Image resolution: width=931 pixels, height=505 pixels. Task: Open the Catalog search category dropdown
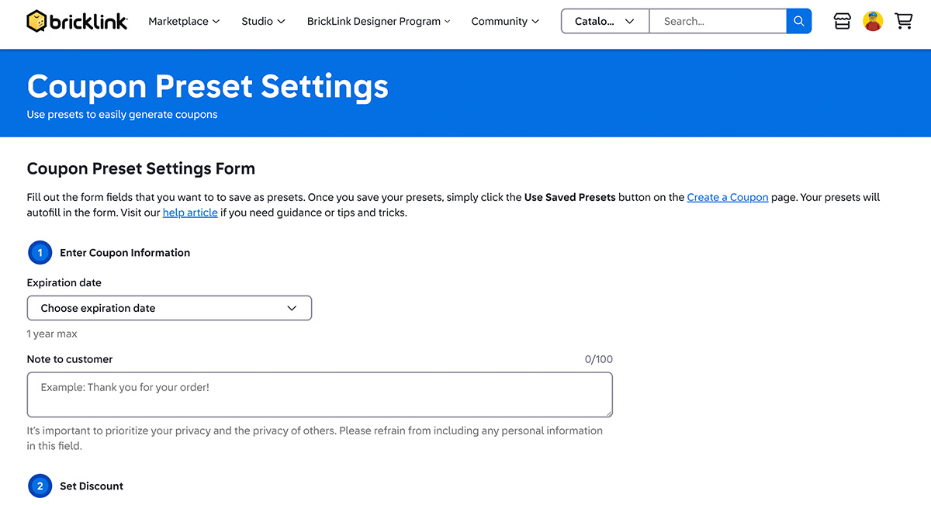pyautogui.click(x=604, y=22)
